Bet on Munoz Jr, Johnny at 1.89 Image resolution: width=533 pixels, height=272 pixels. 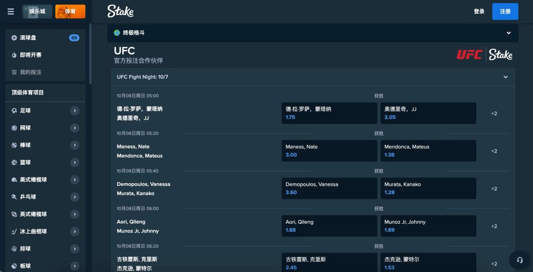point(428,226)
